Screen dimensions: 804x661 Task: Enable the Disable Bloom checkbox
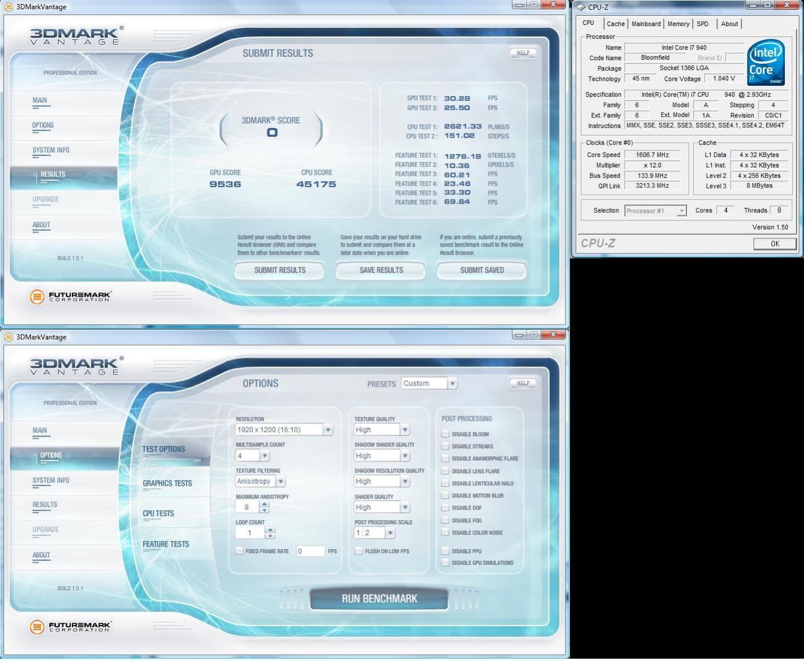[445, 434]
